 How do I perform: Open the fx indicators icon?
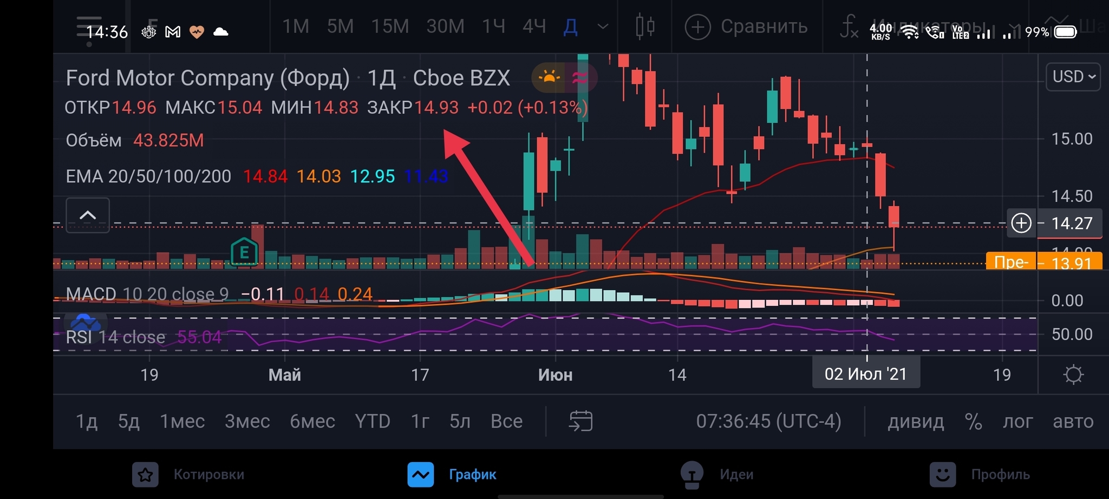tap(849, 26)
